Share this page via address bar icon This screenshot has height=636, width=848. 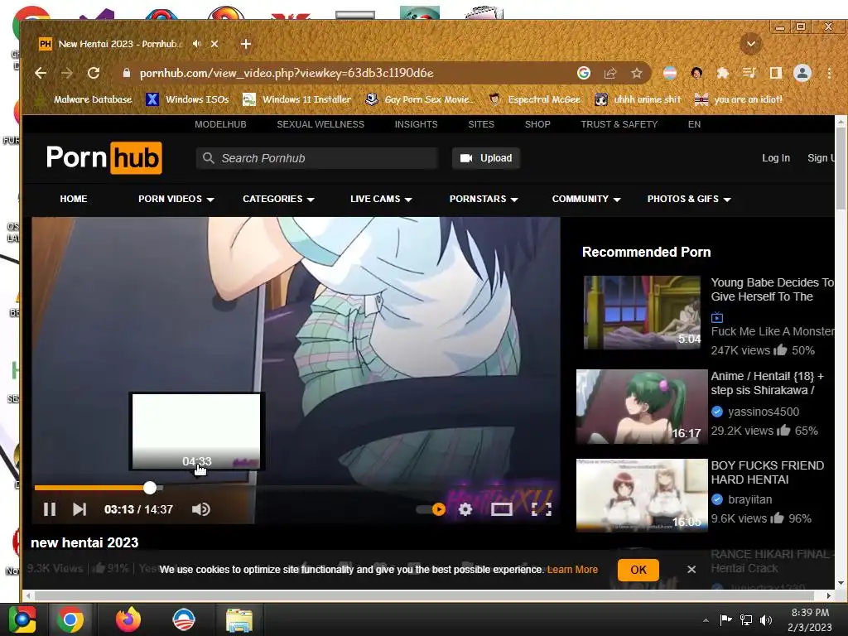(x=610, y=73)
